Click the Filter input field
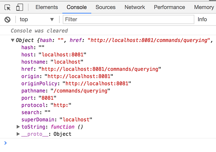Viewport: 216px width, 152px height. [x=128, y=19]
